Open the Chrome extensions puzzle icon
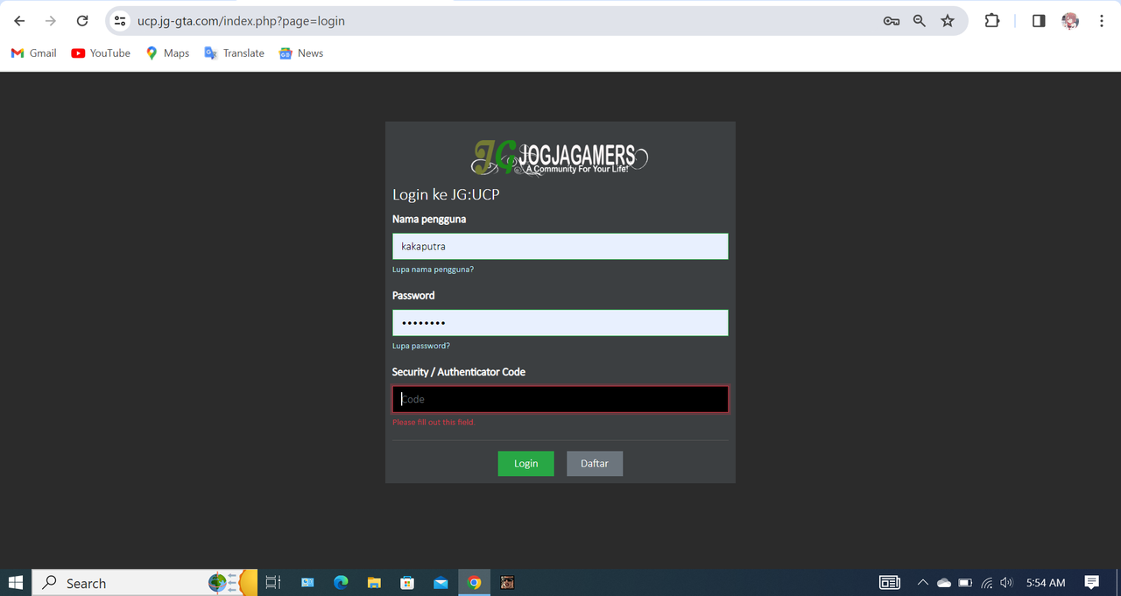Image resolution: width=1121 pixels, height=596 pixels. [992, 21]
